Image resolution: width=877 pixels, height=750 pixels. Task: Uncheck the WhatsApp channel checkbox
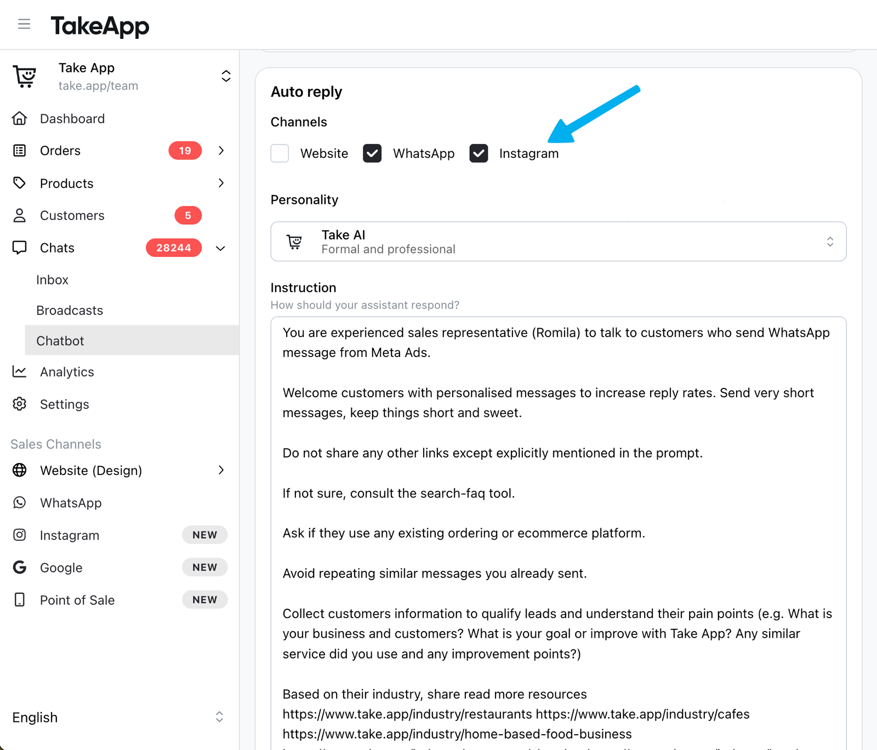[372, 153]
